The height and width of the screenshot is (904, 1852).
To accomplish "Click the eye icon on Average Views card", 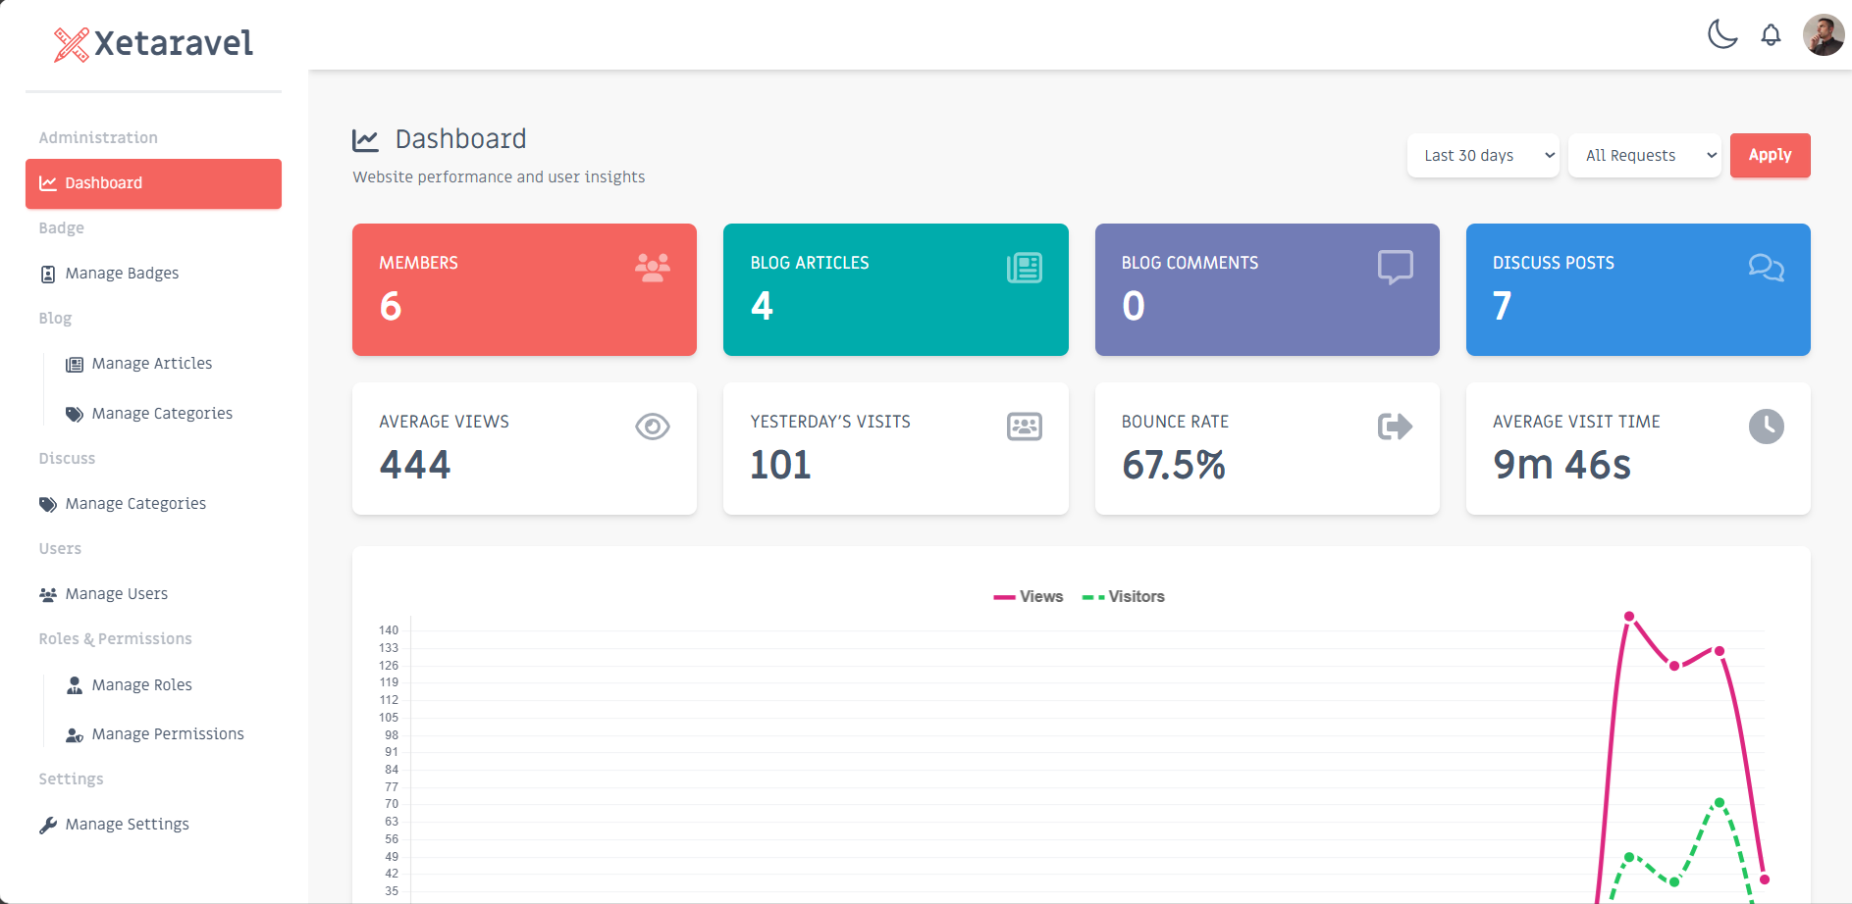I will [x=653, y=426].
